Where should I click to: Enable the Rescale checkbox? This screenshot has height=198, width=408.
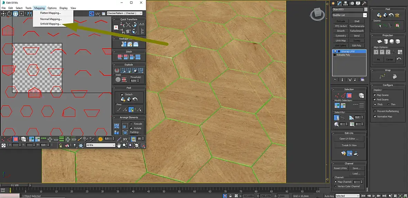131,124
